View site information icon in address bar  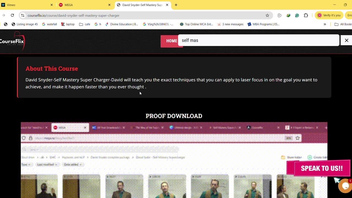[23, 15]
